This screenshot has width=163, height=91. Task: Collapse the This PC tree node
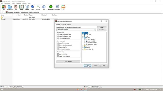(83, 38)
